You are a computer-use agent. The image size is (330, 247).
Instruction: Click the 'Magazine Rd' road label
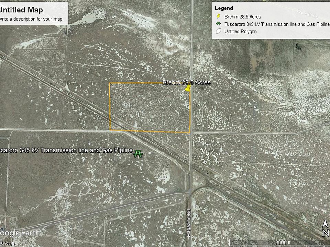[188, 223]
